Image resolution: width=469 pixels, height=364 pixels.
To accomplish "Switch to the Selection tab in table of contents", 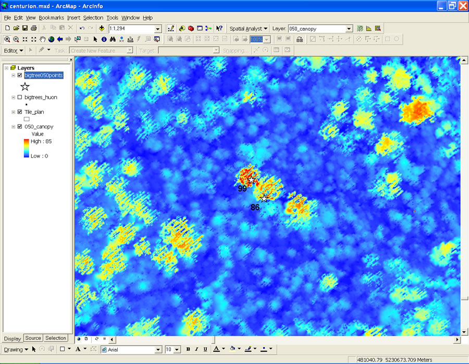I will click(56, 338).
